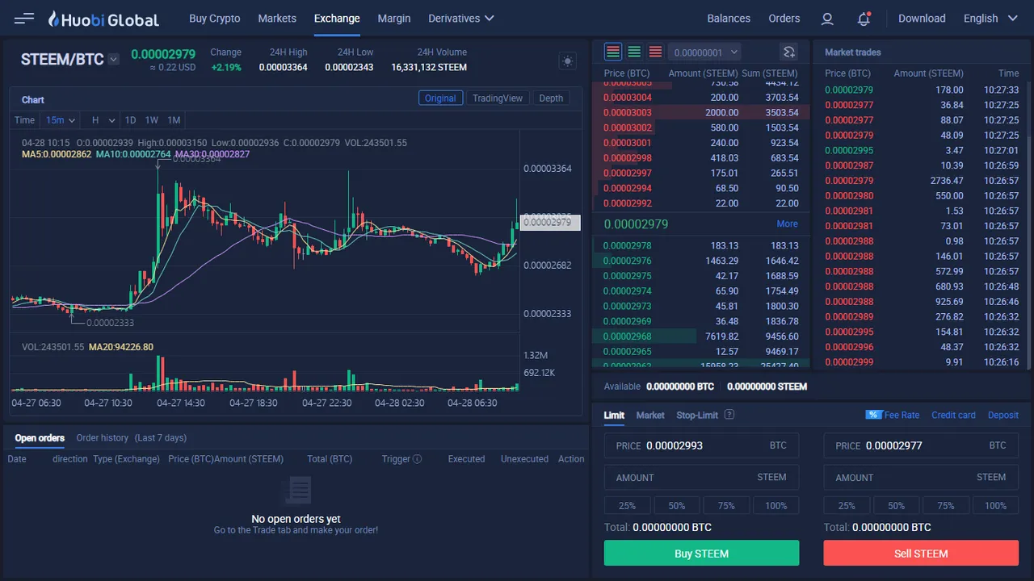
Task: Expand the STEEM/BTC pair selector arrow
Action: click(x=114, y=59)
